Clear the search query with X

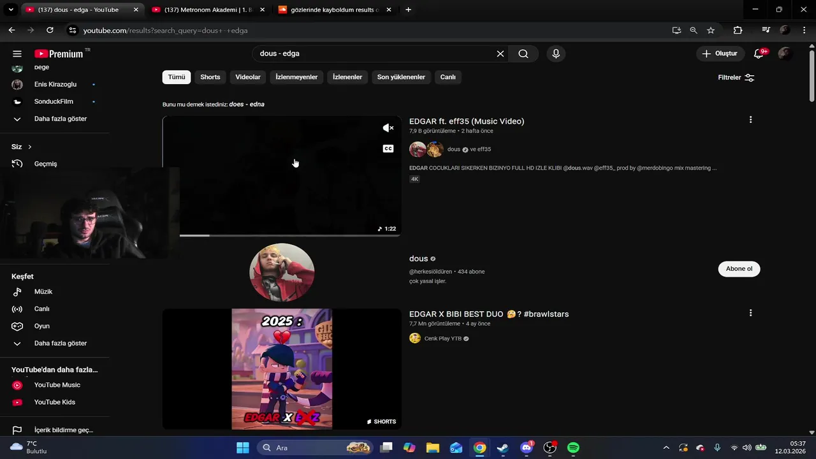tap(500, 54)
